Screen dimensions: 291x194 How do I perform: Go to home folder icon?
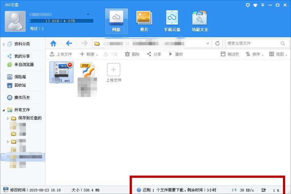click(x=53, y=43)
